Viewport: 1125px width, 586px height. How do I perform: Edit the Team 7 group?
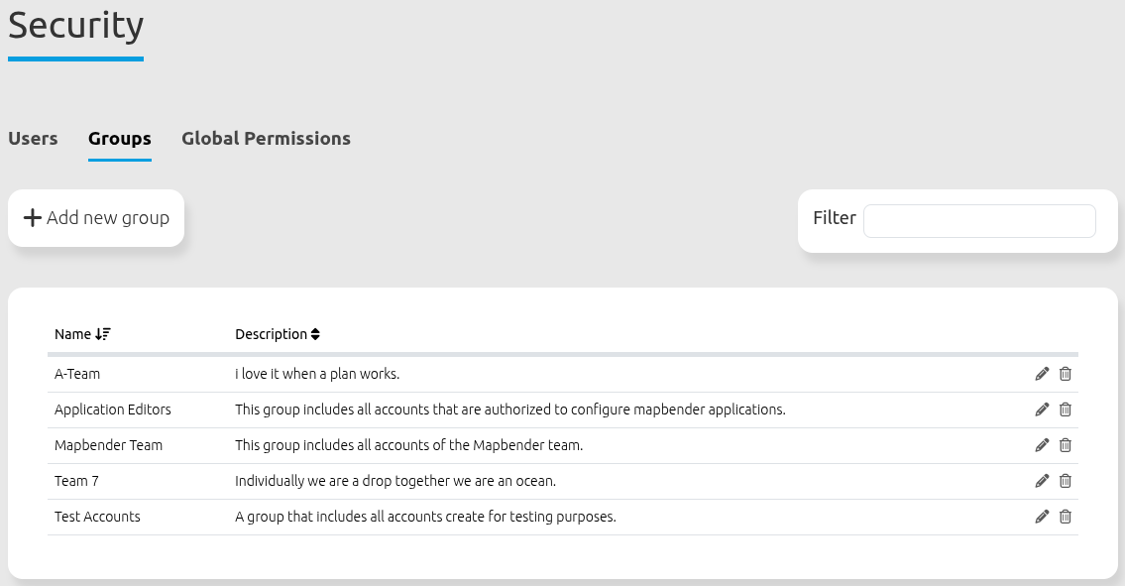coord(1042,481)
